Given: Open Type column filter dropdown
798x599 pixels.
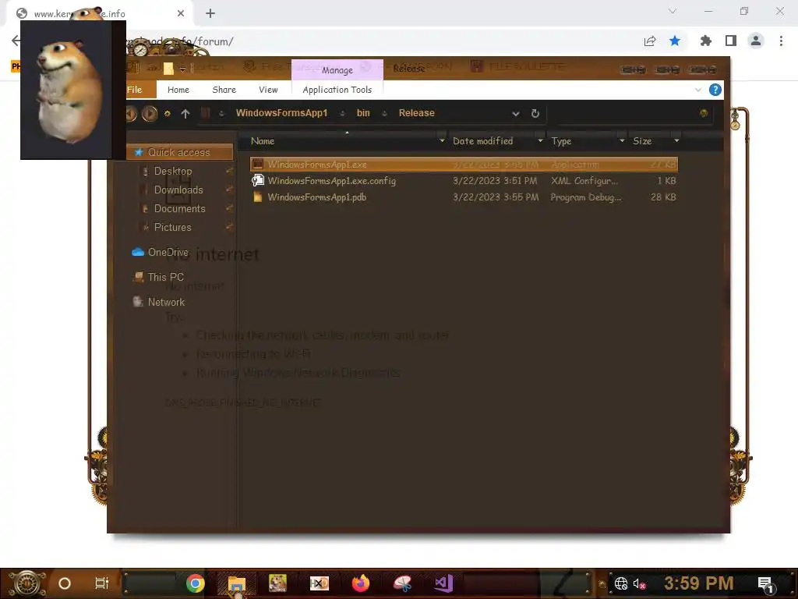Looking at the screenshot, I should (621, 140).
